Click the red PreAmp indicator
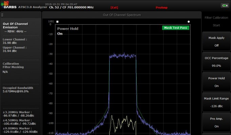 click(x=161, y=7)
